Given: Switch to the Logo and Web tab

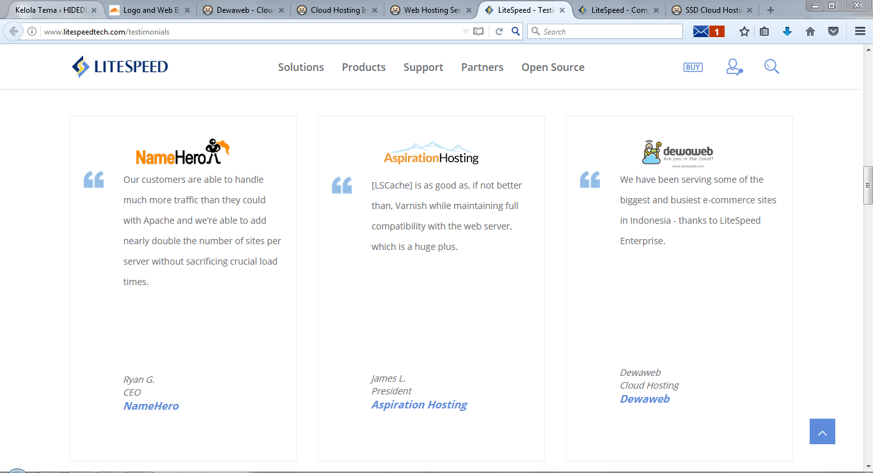Looking at the screenshot, I should coord(150,10).
